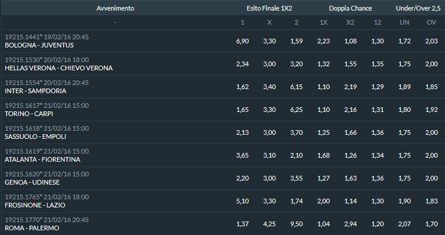Choose Empoli win odds 3,70
445x235 pixels.
pos(296,132)
